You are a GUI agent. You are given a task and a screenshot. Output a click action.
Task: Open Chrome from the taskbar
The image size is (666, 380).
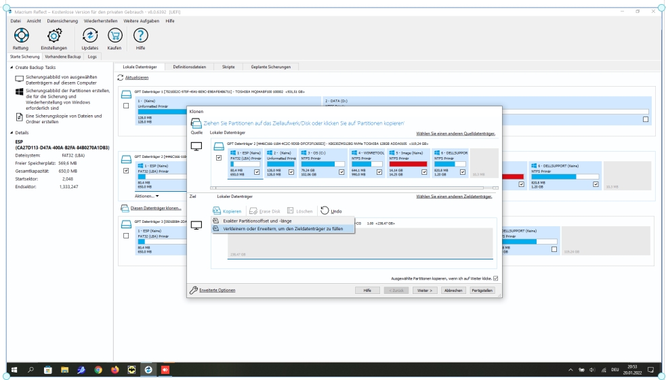(x=98, y=370)
